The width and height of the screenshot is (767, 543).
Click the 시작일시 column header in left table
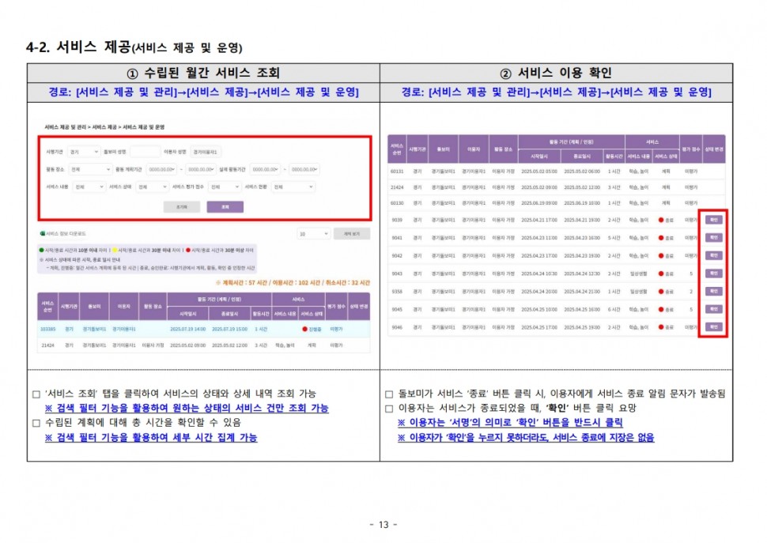tap(187, 312)
